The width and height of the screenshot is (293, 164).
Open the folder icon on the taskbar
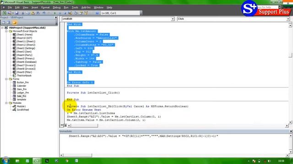click(17, 161)
